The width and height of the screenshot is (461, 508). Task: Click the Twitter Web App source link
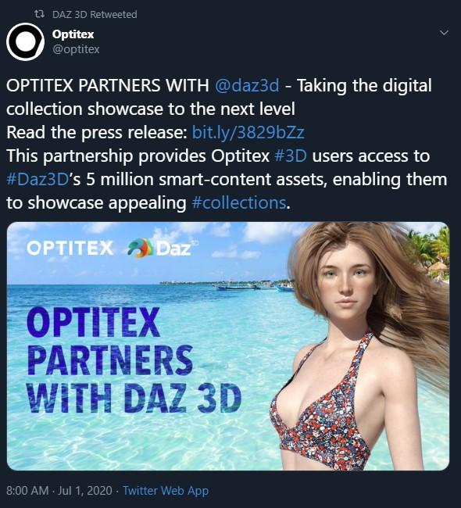click(166, 490)
